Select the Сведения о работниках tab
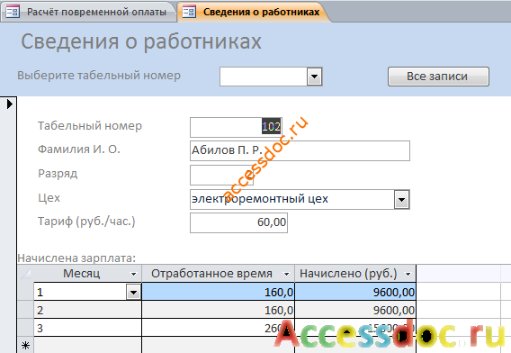The image size is (511, 353). 255,12
